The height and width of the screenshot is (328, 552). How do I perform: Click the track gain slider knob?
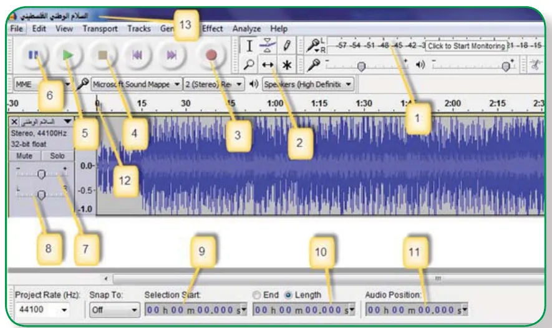(x=41, y=174)
